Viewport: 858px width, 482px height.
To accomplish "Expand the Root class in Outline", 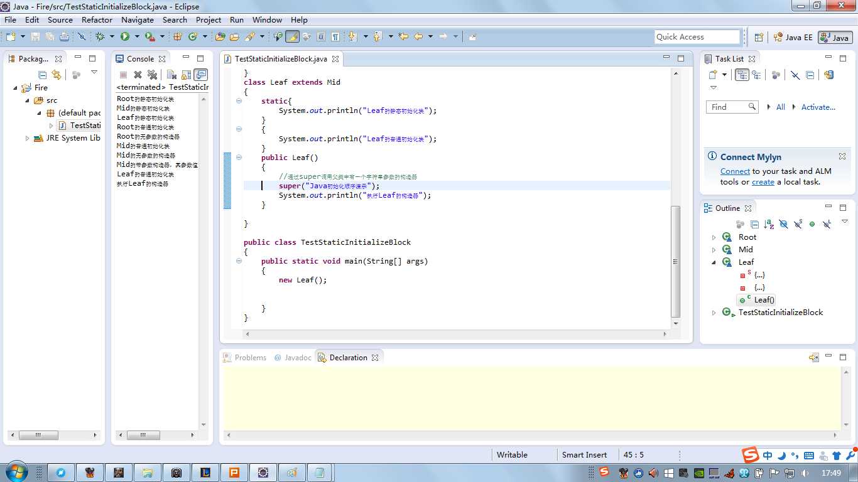I will pos(714,237).
